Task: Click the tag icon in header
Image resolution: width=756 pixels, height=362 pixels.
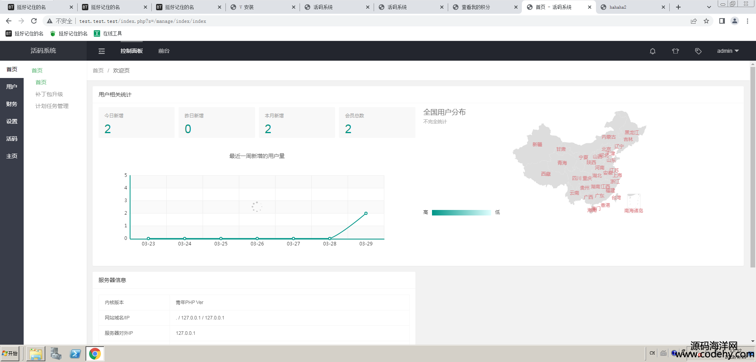Action: tap(698, 51)
